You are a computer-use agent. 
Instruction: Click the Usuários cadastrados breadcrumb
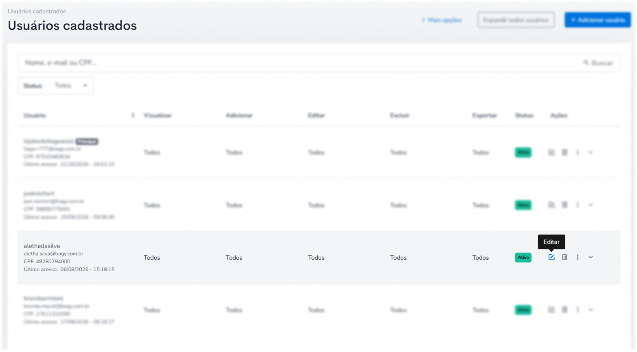click(37, 11)
